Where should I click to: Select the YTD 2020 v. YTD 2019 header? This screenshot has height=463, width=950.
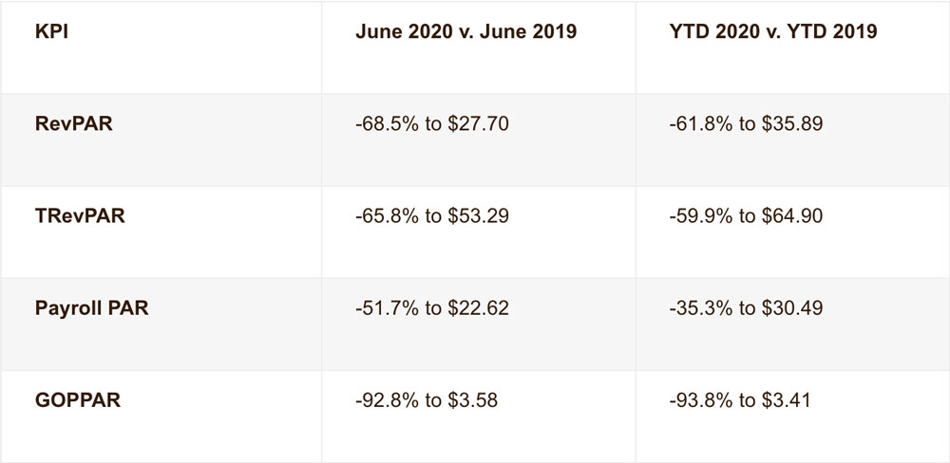772,31
